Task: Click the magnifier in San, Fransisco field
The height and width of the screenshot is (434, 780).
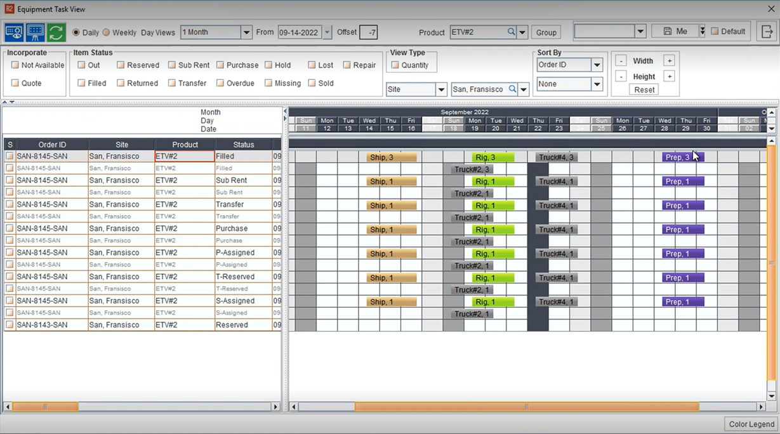Action: click(x=512, y=89)
